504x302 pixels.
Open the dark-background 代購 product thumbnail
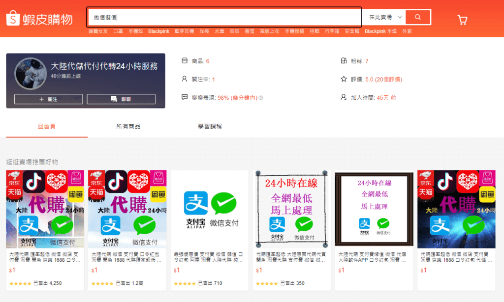tap(456, 209)
